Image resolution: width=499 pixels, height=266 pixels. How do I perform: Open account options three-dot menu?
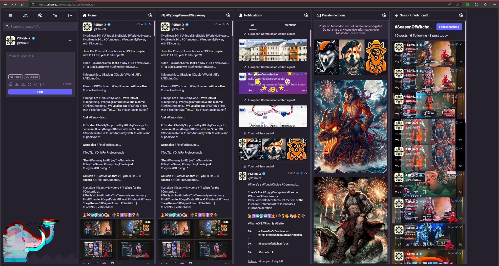tap(71, 40)
